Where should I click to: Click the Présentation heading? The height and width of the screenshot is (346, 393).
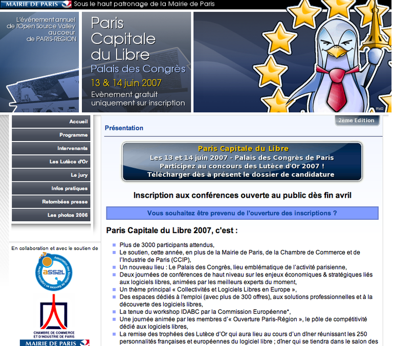pyautogui.click(x=124, y=128)
